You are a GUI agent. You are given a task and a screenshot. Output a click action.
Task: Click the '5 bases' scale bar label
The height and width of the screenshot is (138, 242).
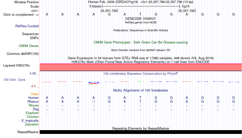click(95, 6)
